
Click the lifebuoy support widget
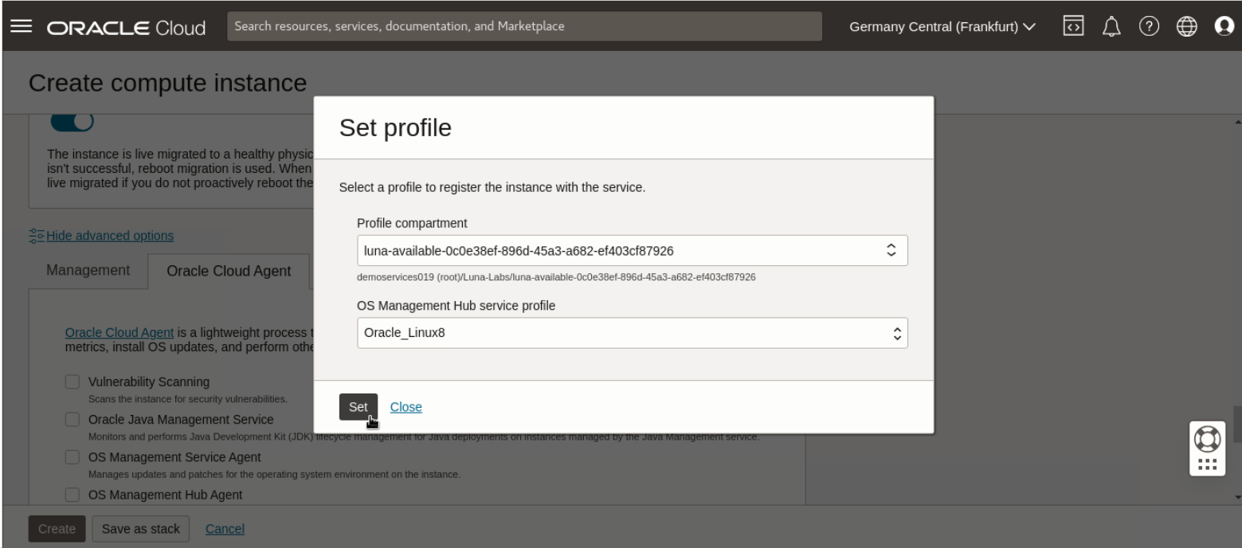pyautogui.click(x=1206, y=438)
